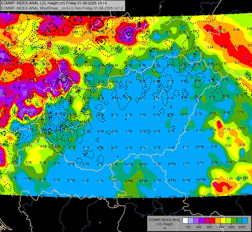Click the wind shear value 8.58
This screenshot has width=252, height=232.
click(102, 32)
